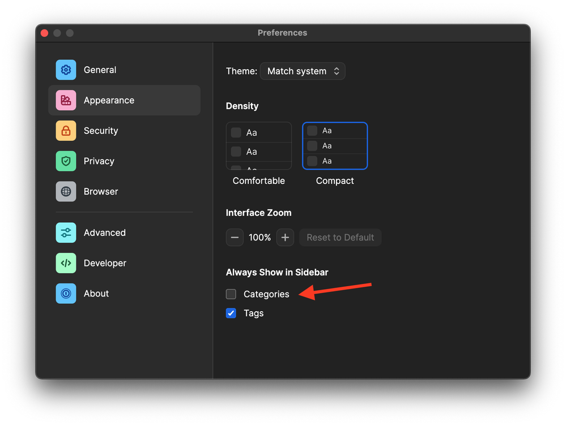Image resolution: width=566 pixels, height=426 pixels.
Task: Click the Developer code brackets icon
Action: (66, 263)
